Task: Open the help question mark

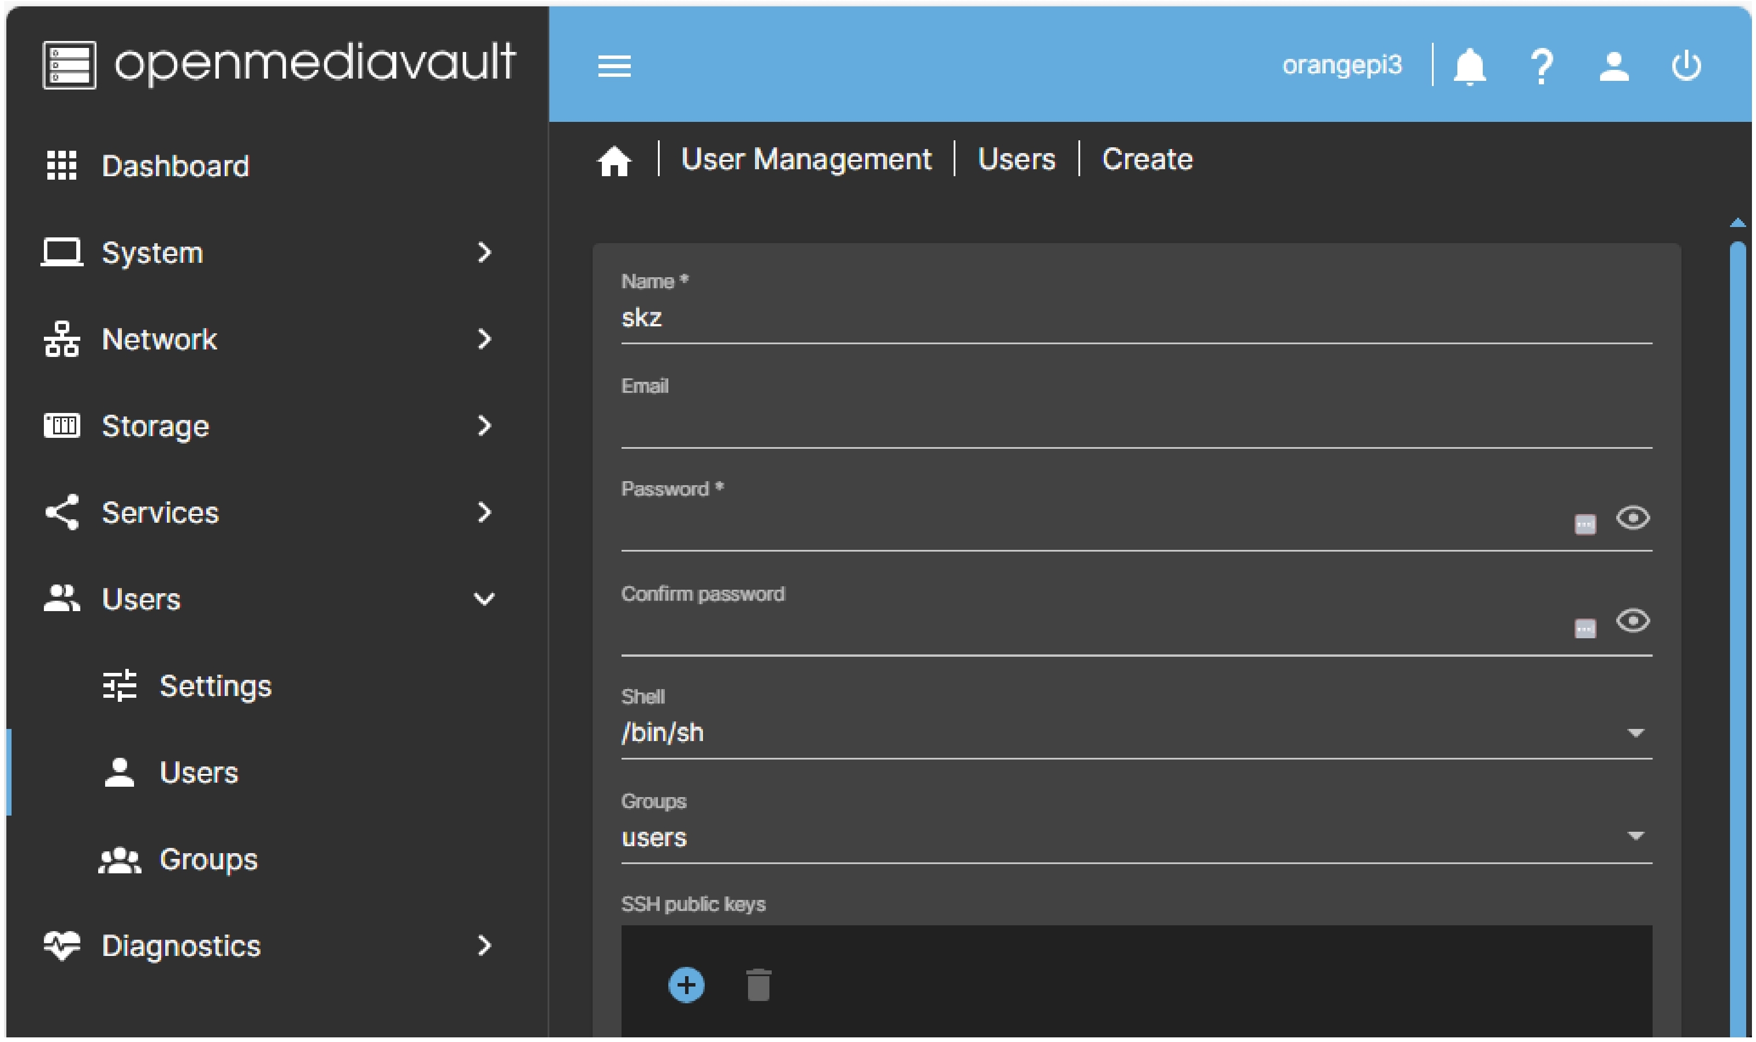Action: (x=1541, y=66)
